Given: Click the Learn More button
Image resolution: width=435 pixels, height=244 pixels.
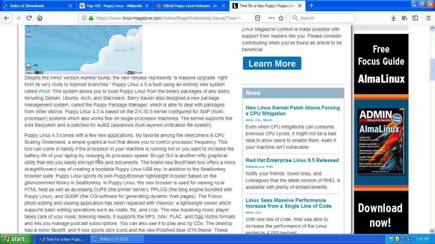Looking at the screenshot, I should [x=272, y=63].
